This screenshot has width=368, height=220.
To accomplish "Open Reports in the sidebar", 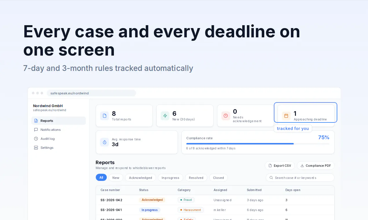I will [x=59, y=121].
